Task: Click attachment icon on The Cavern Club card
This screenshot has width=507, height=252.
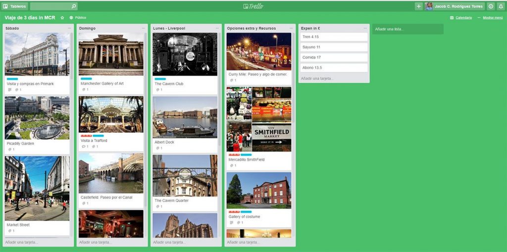Action: coord(159,90)
